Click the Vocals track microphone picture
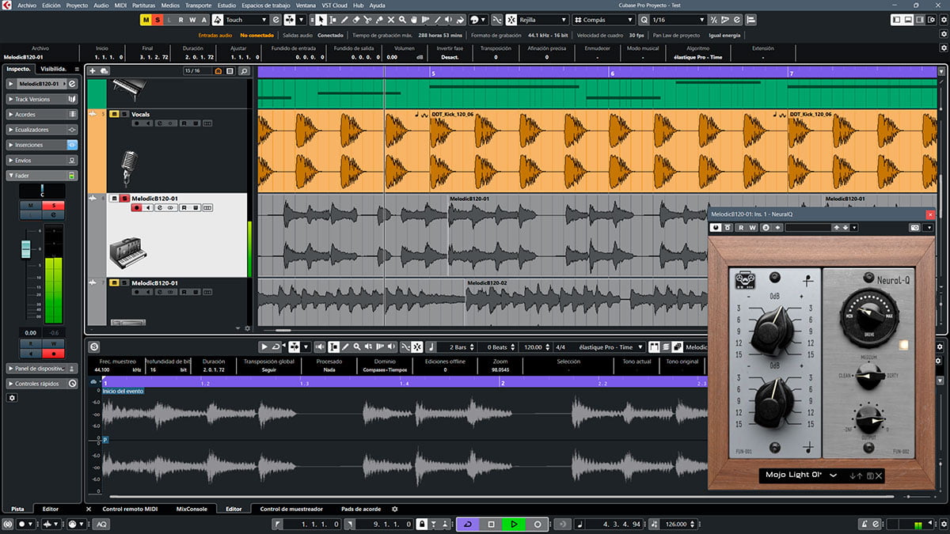950x534 pixels. coord(129,169)
